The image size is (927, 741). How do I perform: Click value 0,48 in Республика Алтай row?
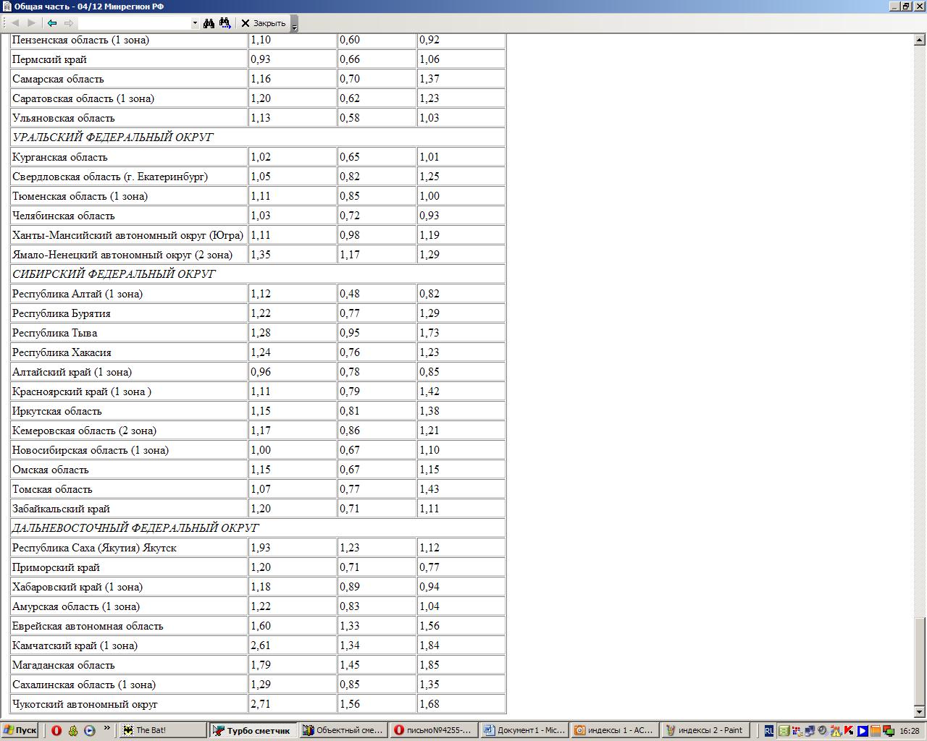click(x=350, y=294)
